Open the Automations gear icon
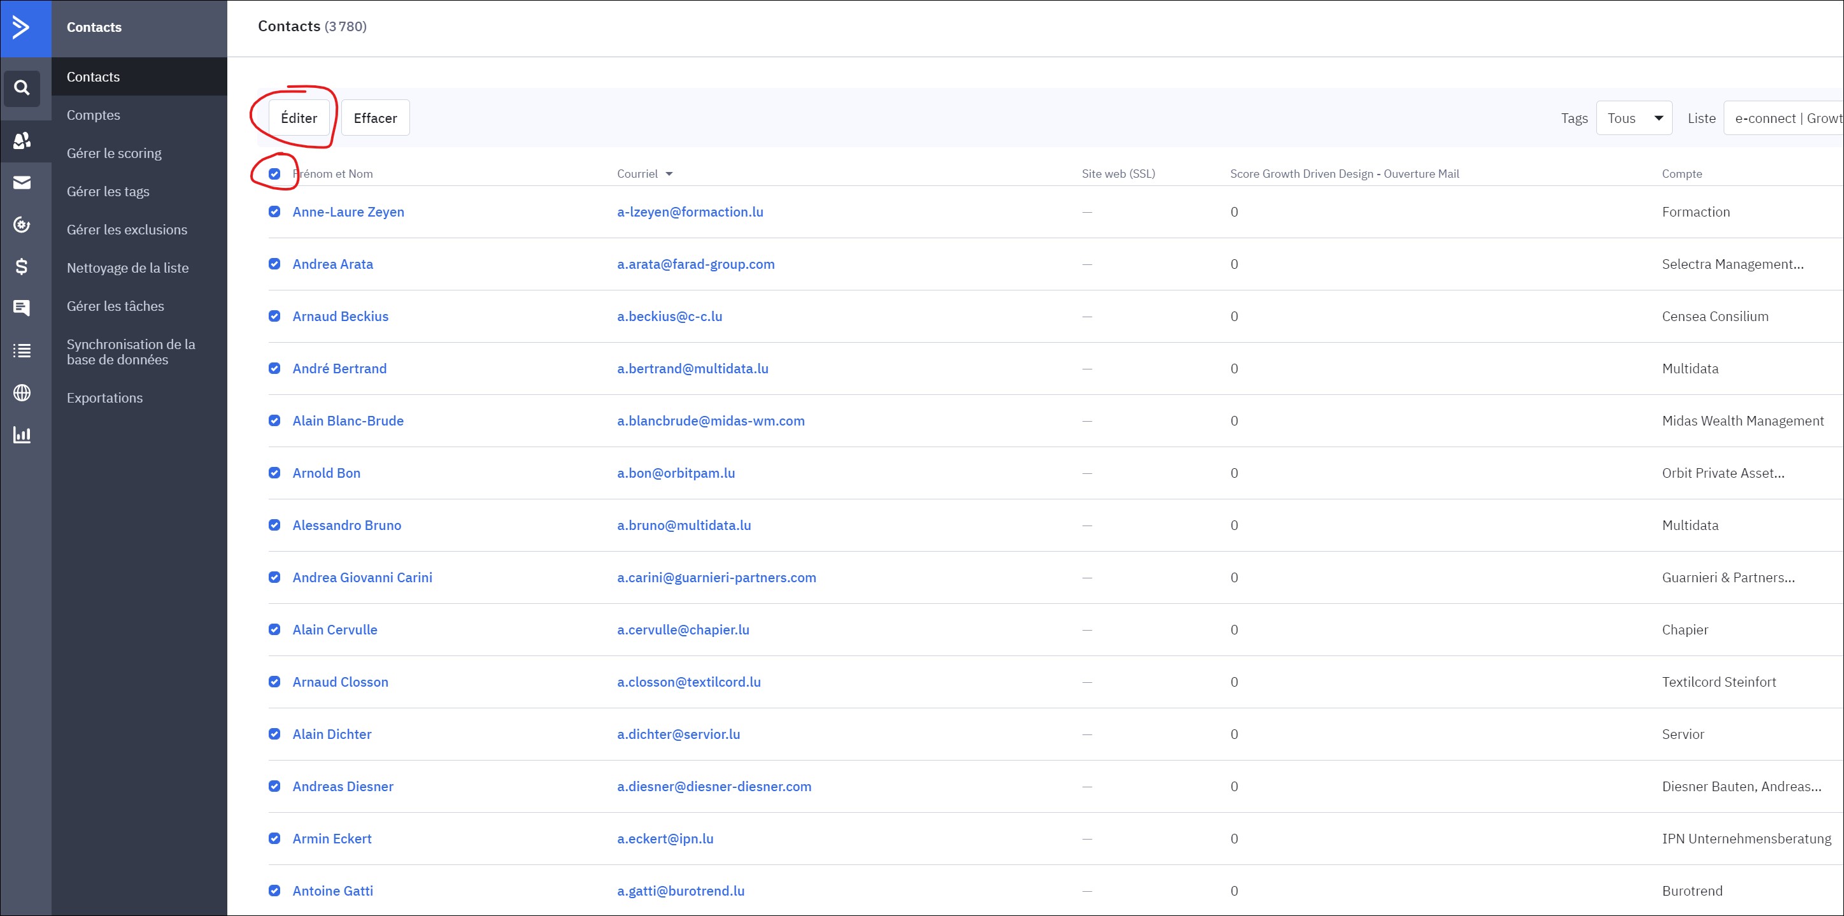 pos(22,225)
